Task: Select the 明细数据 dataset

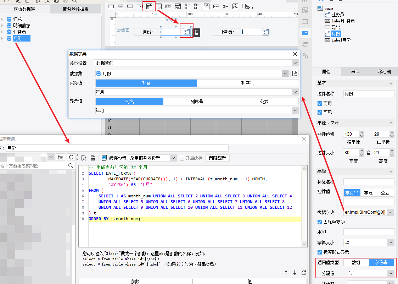Action: pos(22,26)
